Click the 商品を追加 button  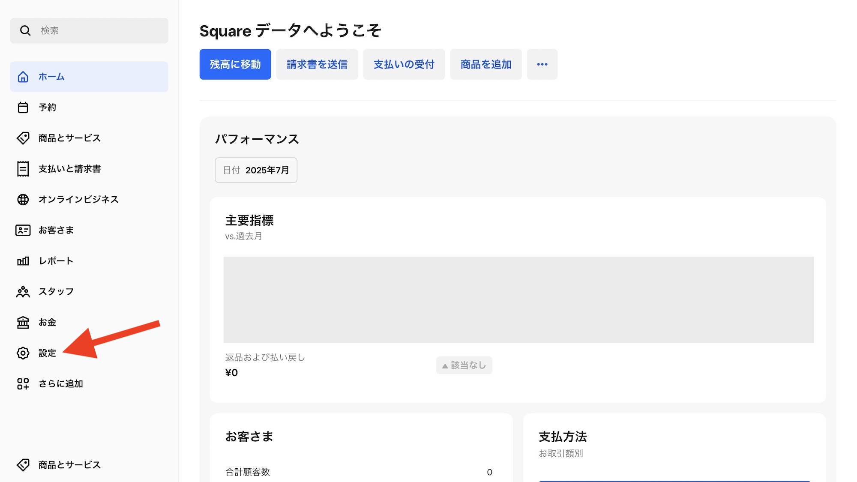(486, 64)
